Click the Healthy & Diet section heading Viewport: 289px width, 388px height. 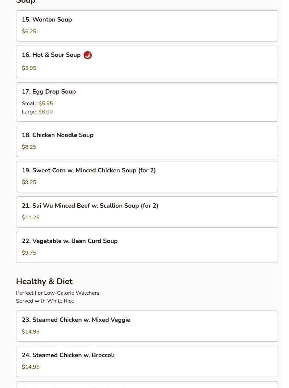click(x=44, y=281)
